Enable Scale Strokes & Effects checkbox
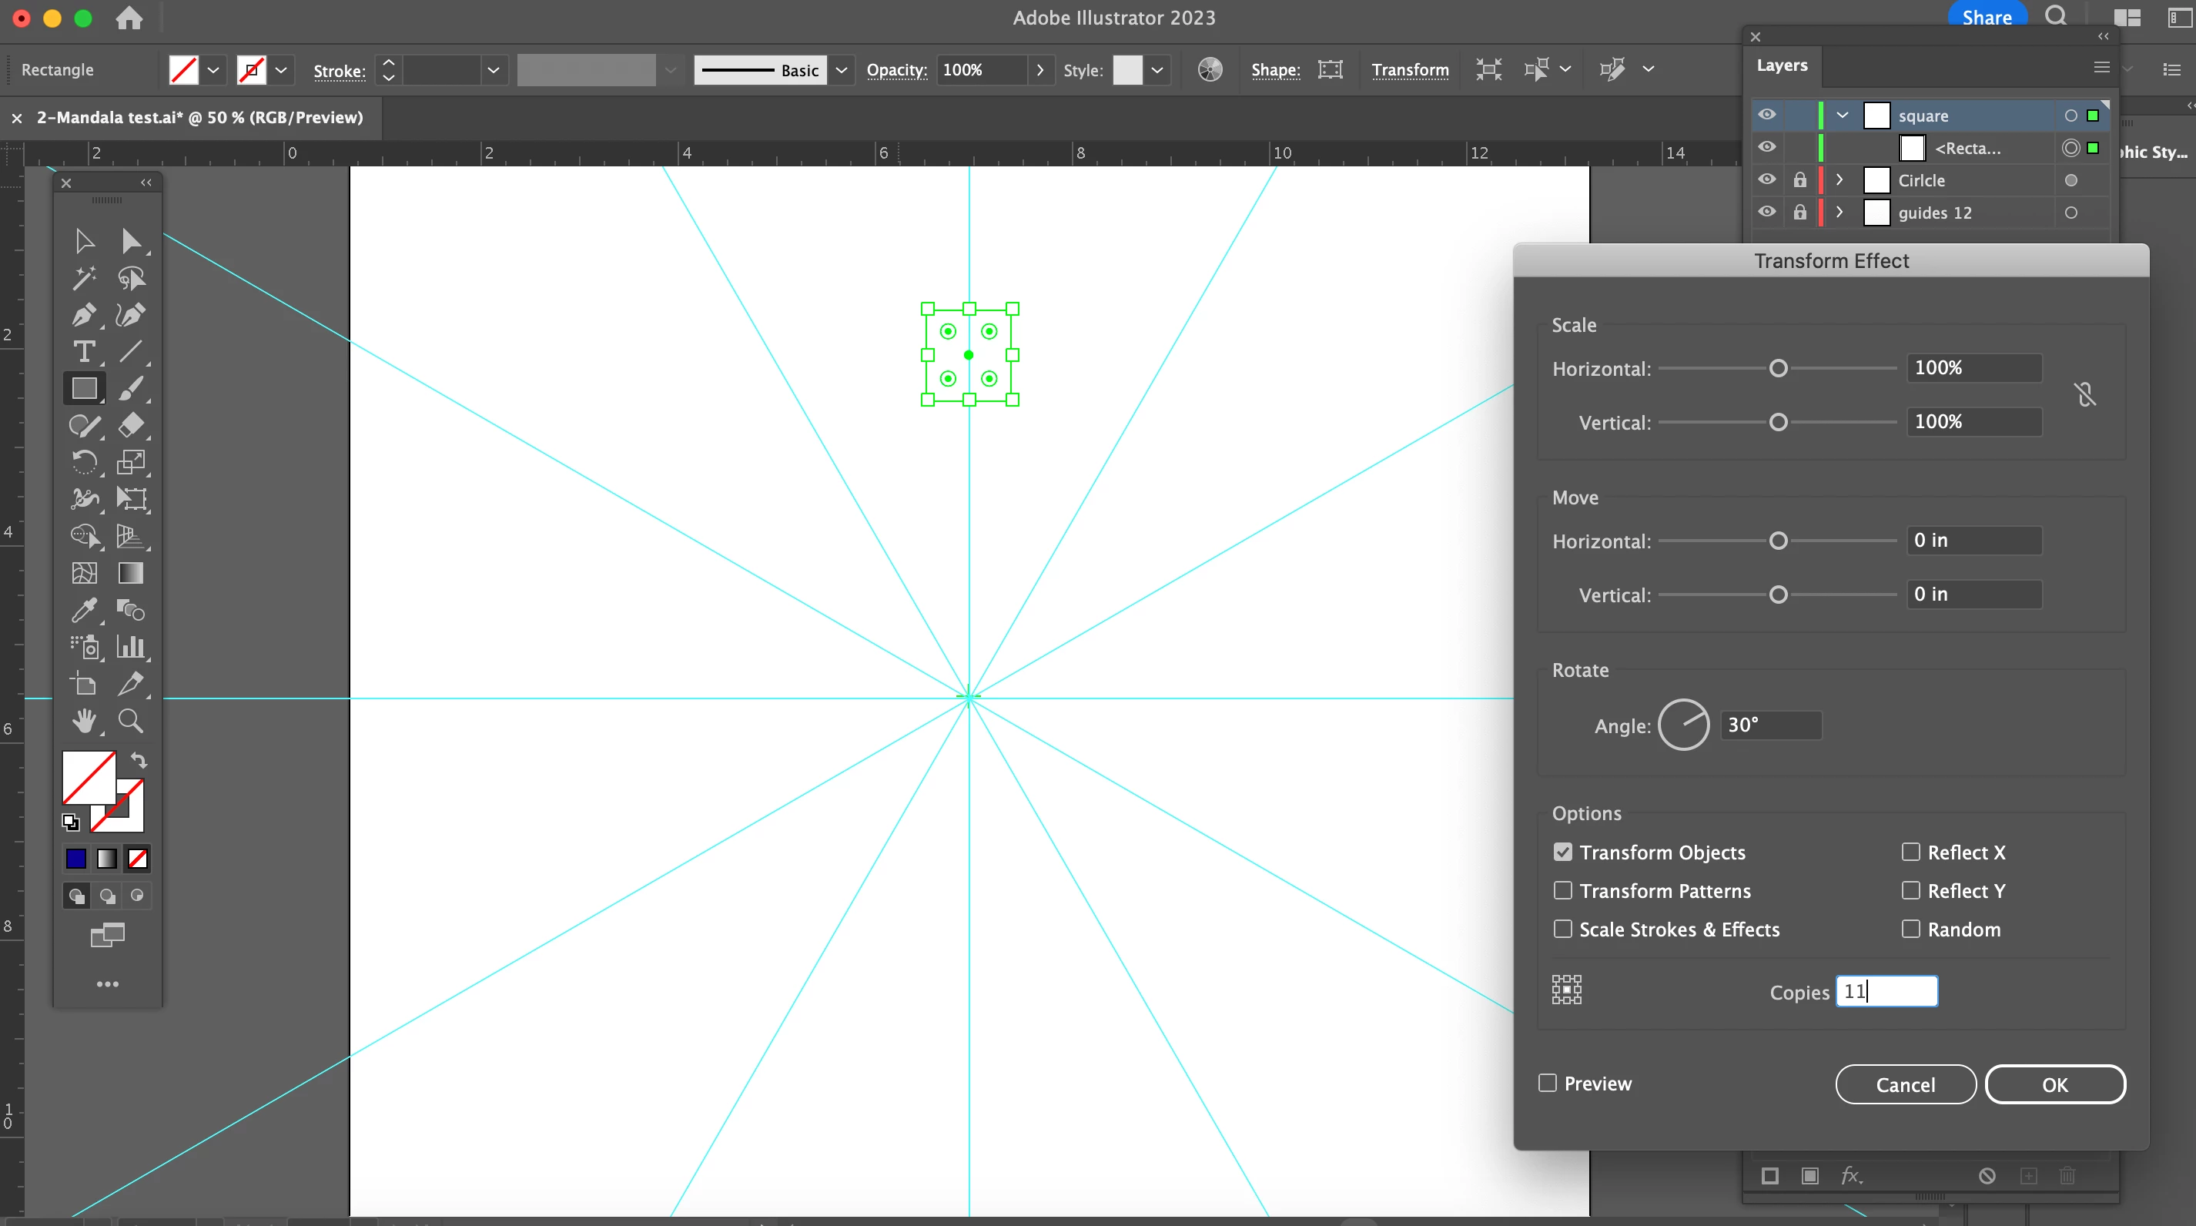Screen dimensions: 2196x1226 tap(1562, 929)
